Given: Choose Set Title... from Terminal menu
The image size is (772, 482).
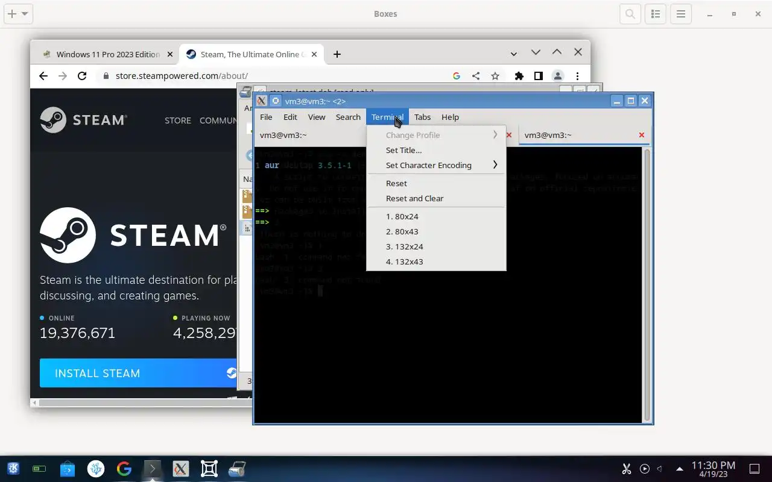Looking at the screenshot, I should [436, 150].
